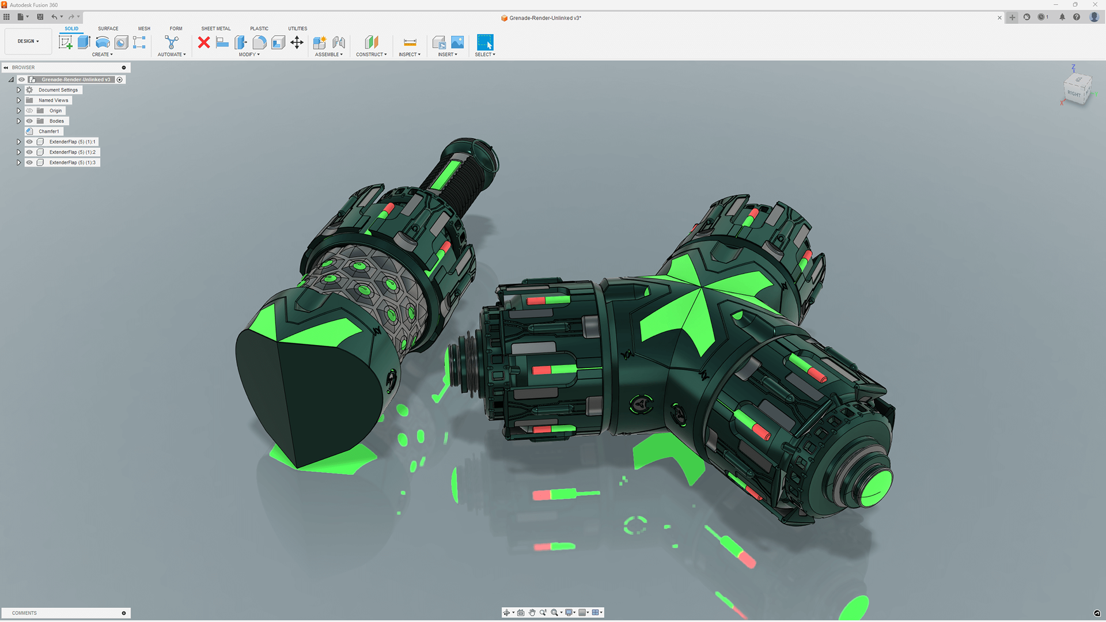Click the New Component assemble icon
The image size is (1106, 622).
(x=320, y=42)
